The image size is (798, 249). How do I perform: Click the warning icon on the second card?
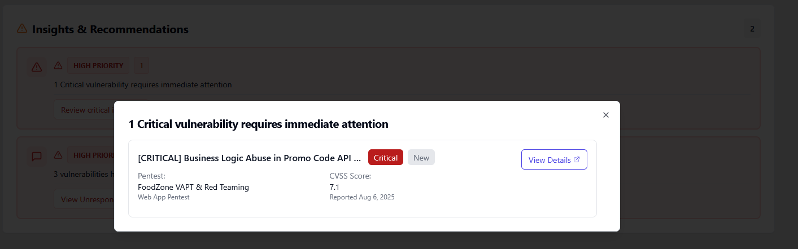click(x=58, y=155)
